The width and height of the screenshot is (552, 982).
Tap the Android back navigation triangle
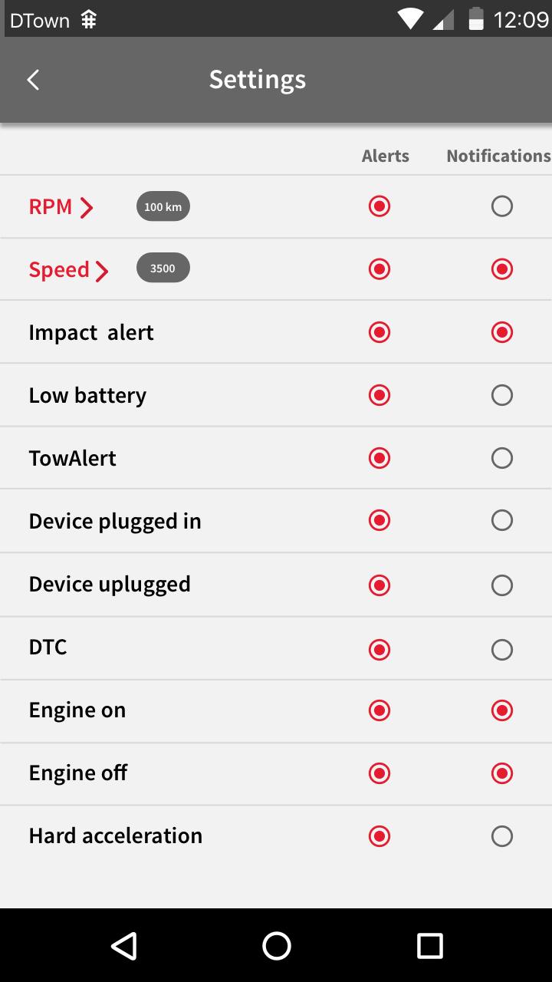pos(124,945)
